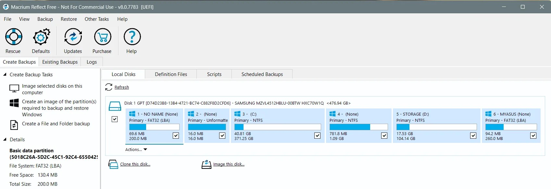Click the usage bar of partition 3 (C:)

pyautogui.click(x=278, y=127)
